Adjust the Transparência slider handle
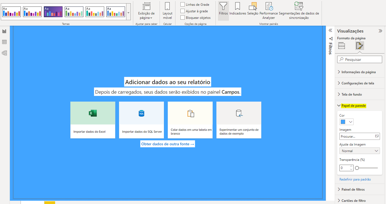 [x=357, y=168]
